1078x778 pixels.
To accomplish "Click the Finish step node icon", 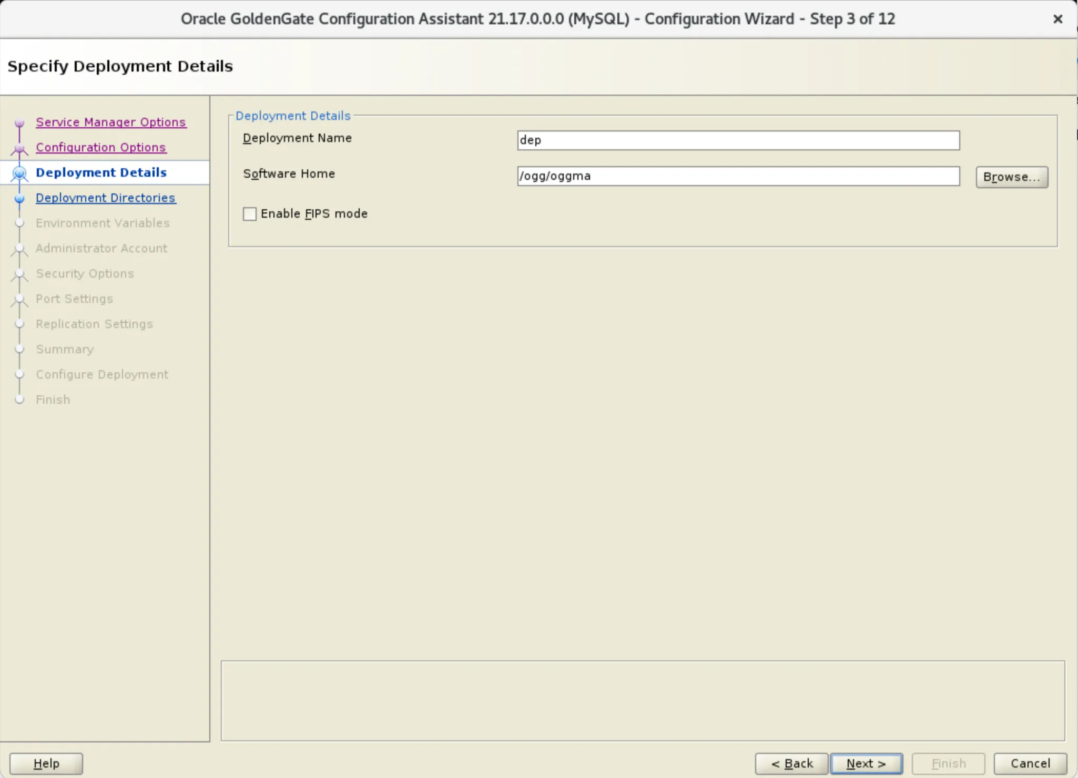I will [19, 400].
